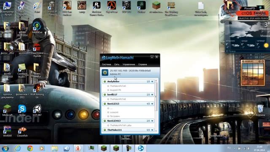Screen dimensions: 270x152
Task: Select the kerill117 network name
Action: (112, 95)
